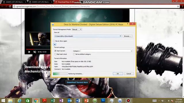Reload the page in Chrome
This screenshot has height=103, width=184.
[10, 6]
